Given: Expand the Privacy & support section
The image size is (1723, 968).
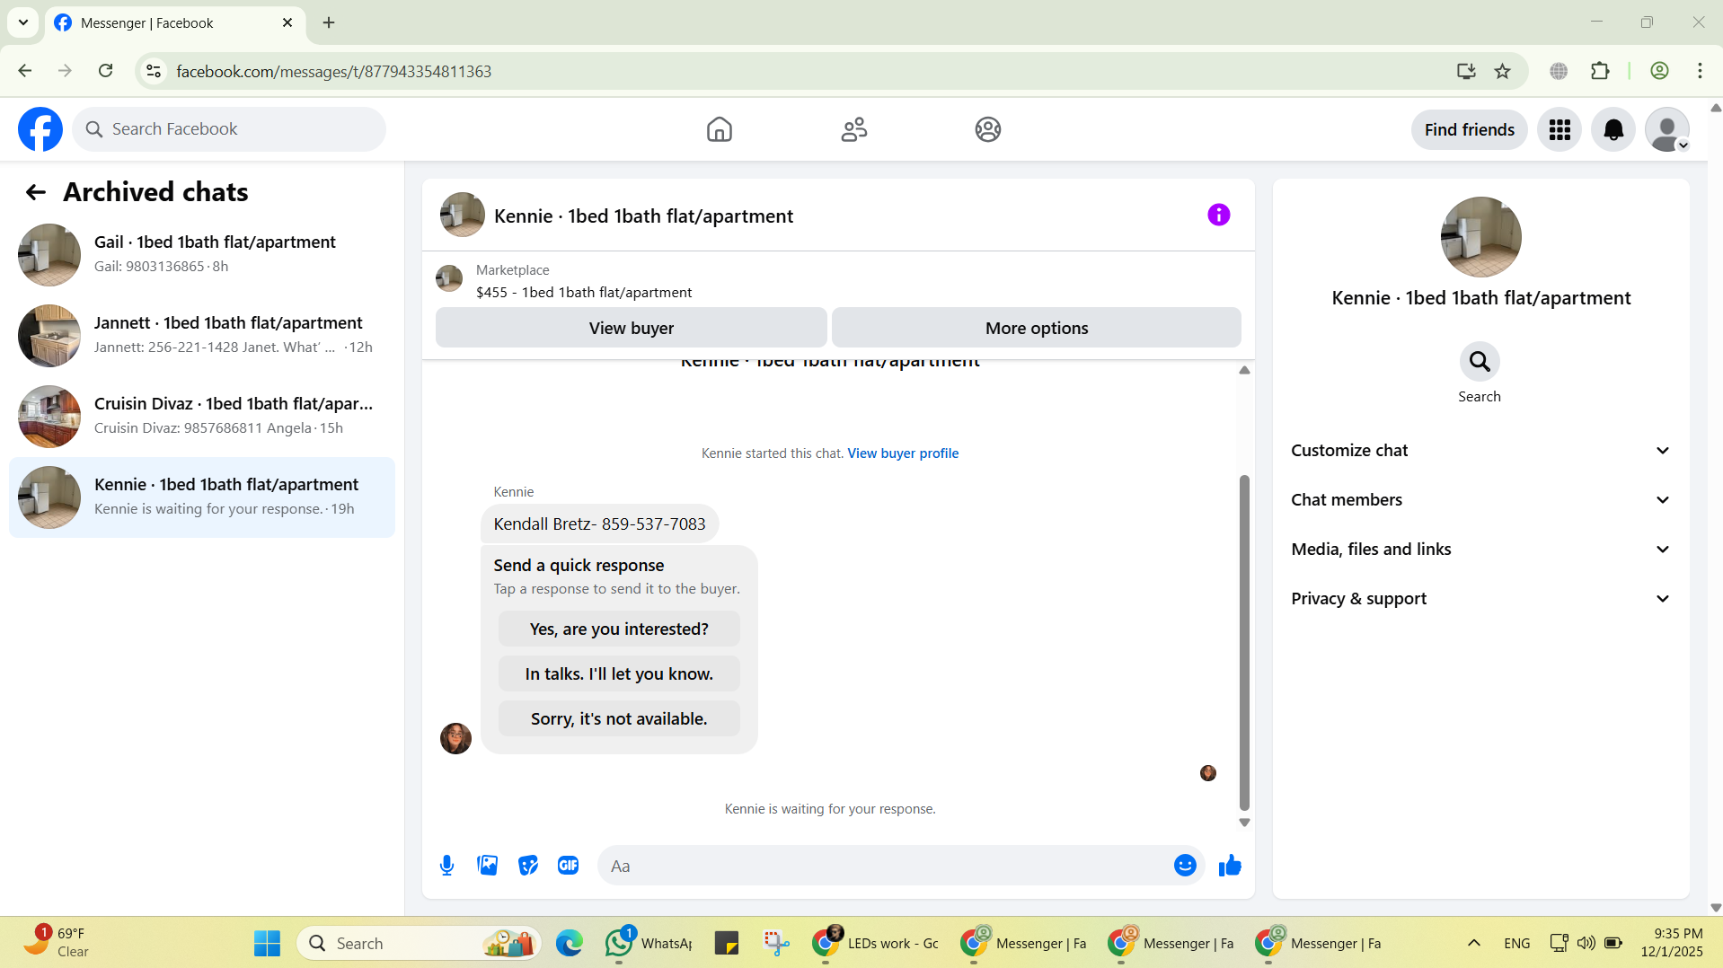Looking at the screenshot, I should (x=1480, y=599).
